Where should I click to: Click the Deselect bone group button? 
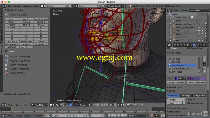[x=201, y=83]
